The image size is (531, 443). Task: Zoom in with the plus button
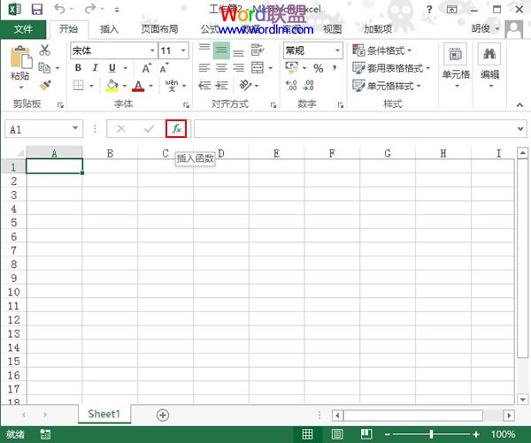(x=476, y=434)
